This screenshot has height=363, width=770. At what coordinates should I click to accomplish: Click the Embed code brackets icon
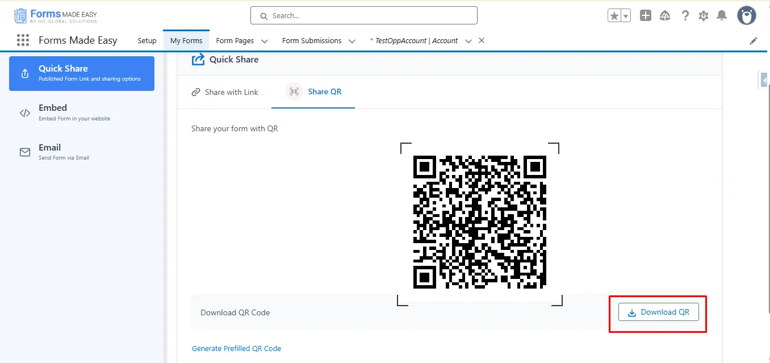coord(25,112)
